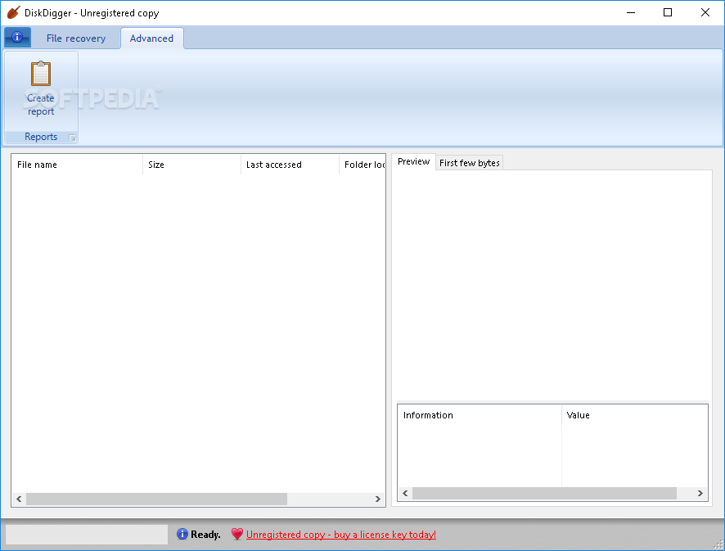The height and width of the screenshot is (551, 725).
Task: Open the Reports group dialog launcher
Action: point(72,138)
